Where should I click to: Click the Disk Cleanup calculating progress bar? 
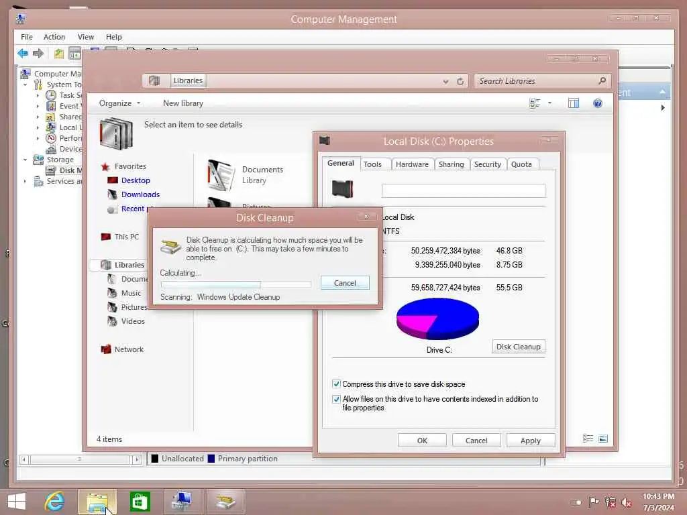point(235,284)
